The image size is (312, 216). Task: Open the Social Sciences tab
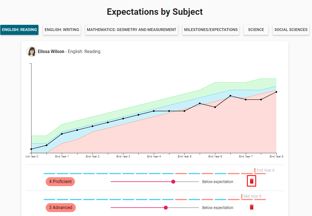291,30
